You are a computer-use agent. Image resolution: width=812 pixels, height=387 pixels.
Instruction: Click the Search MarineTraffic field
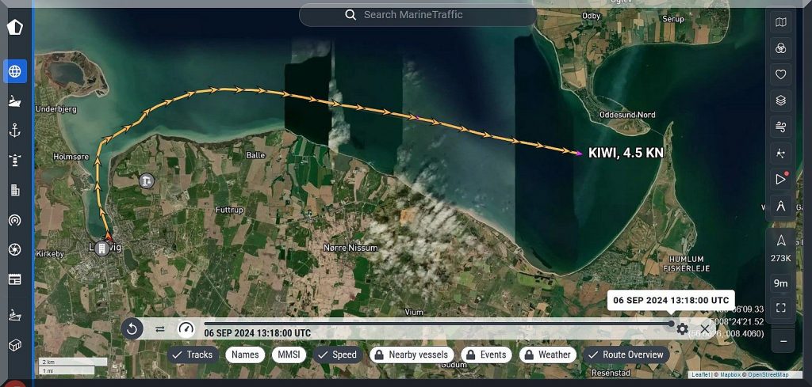(x=416, y=15)
